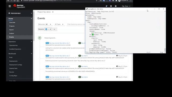Click the "Streaming events..." status text

click(x=50, y=38)
